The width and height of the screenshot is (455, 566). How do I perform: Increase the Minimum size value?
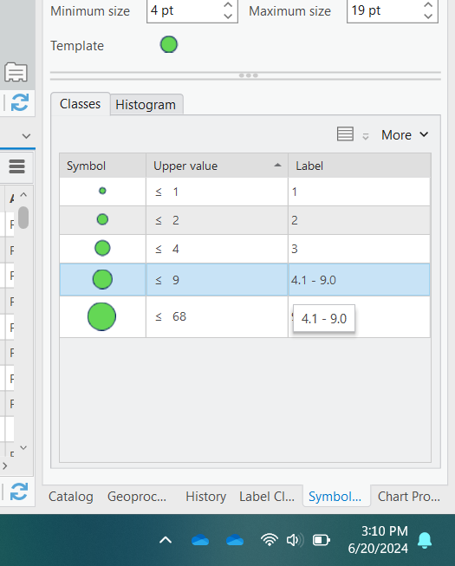point(228,5)
